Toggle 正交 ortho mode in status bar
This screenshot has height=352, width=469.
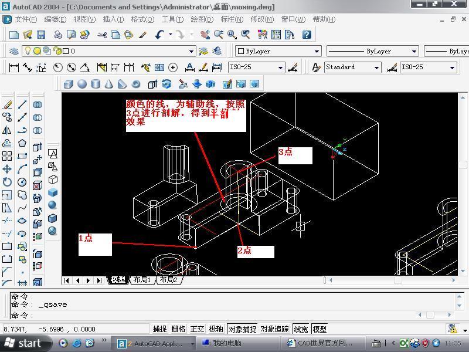pos(197,329)
